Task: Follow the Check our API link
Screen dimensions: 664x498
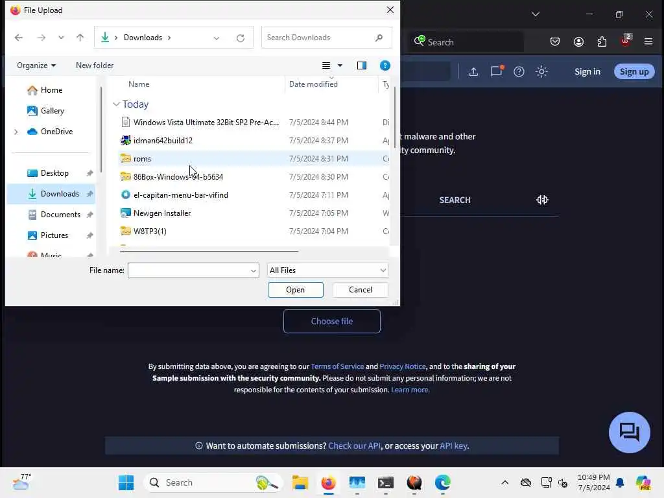Action: coord(355,445)
